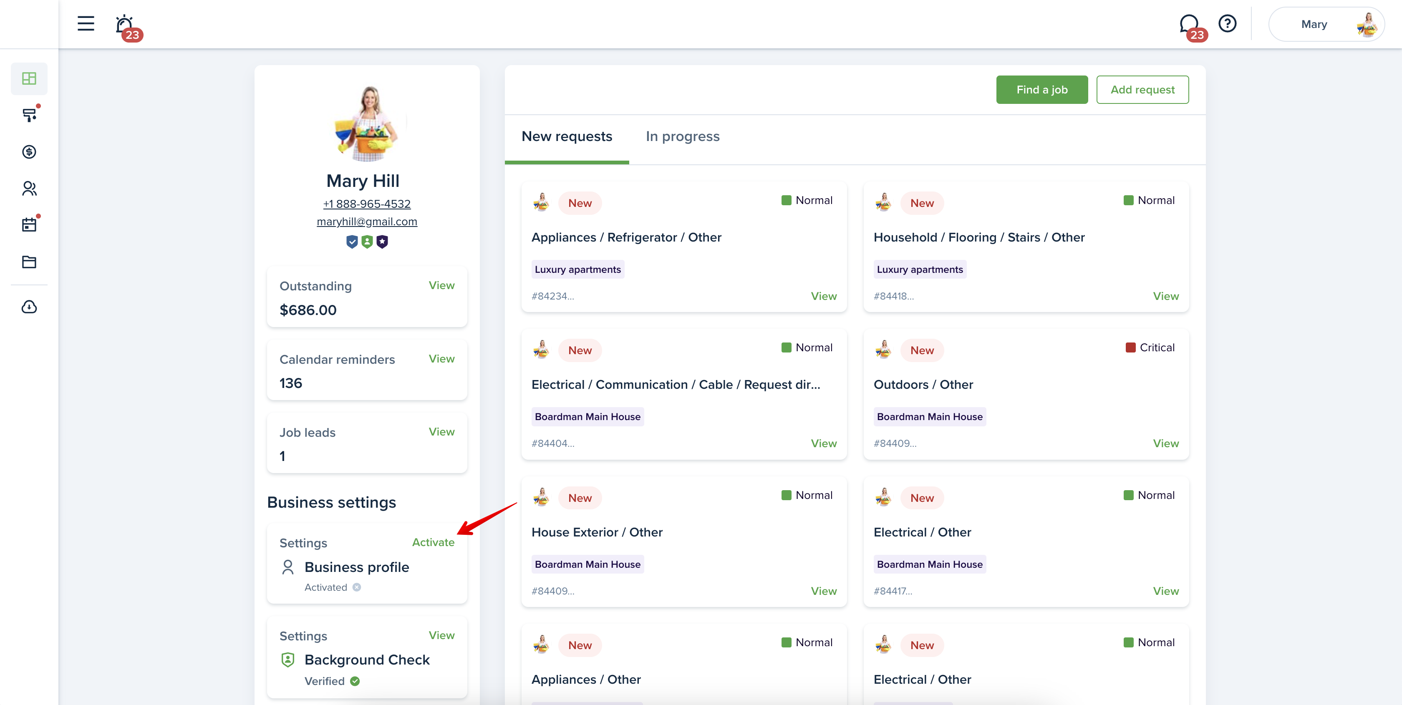
Task: View the Household / Flooring / Stairs request
Action: click(x=1166, y=297)
